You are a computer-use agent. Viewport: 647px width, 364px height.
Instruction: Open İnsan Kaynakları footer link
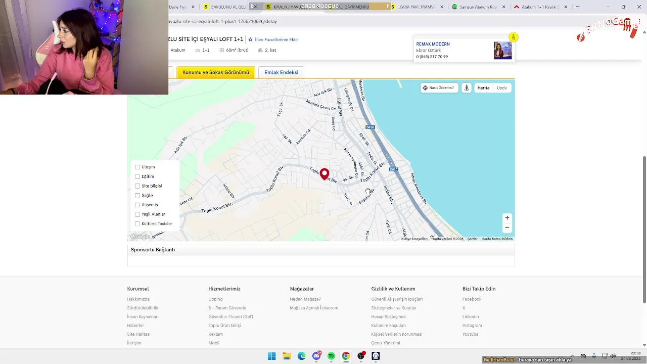click(143, 316)
